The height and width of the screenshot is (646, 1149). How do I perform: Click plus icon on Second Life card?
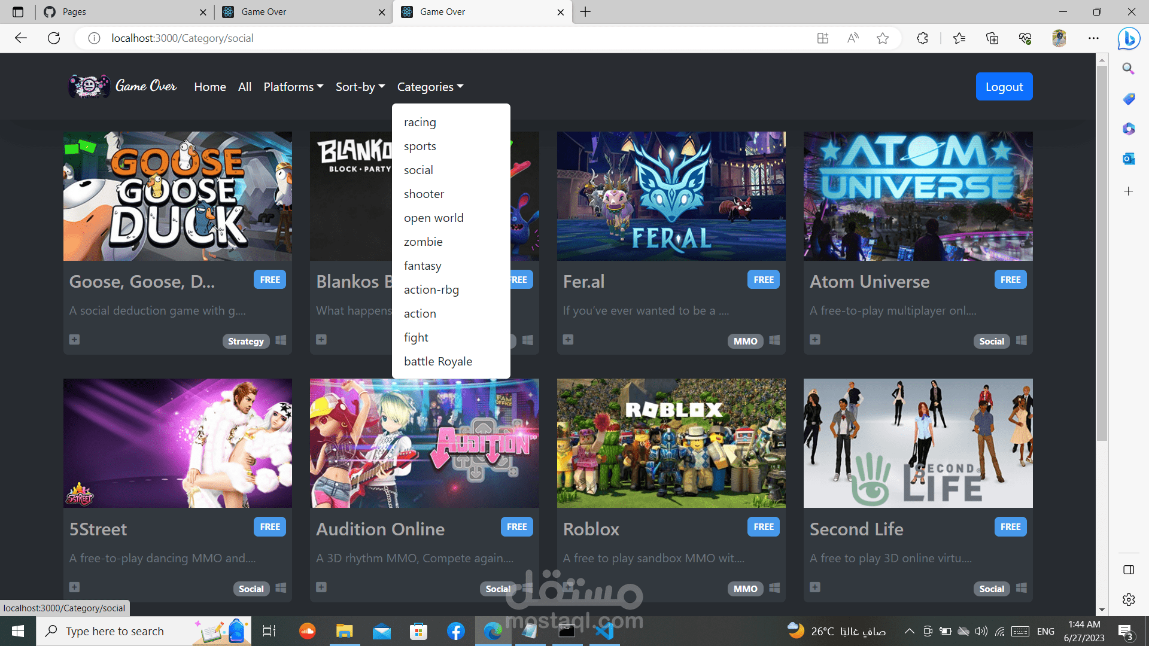coord(814,587)
